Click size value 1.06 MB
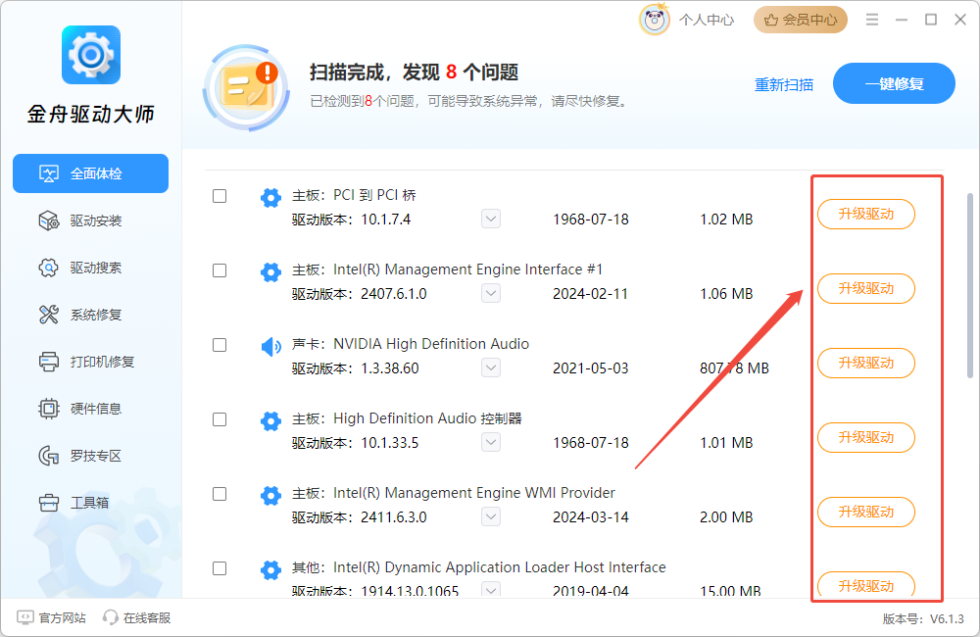This screenshot has height=637, width=980. [726, 294]
